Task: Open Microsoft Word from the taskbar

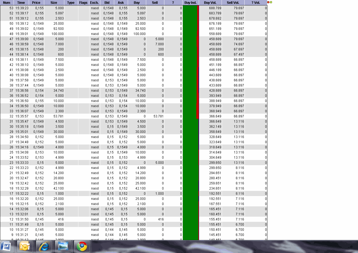Action: [x=6, y=246]
